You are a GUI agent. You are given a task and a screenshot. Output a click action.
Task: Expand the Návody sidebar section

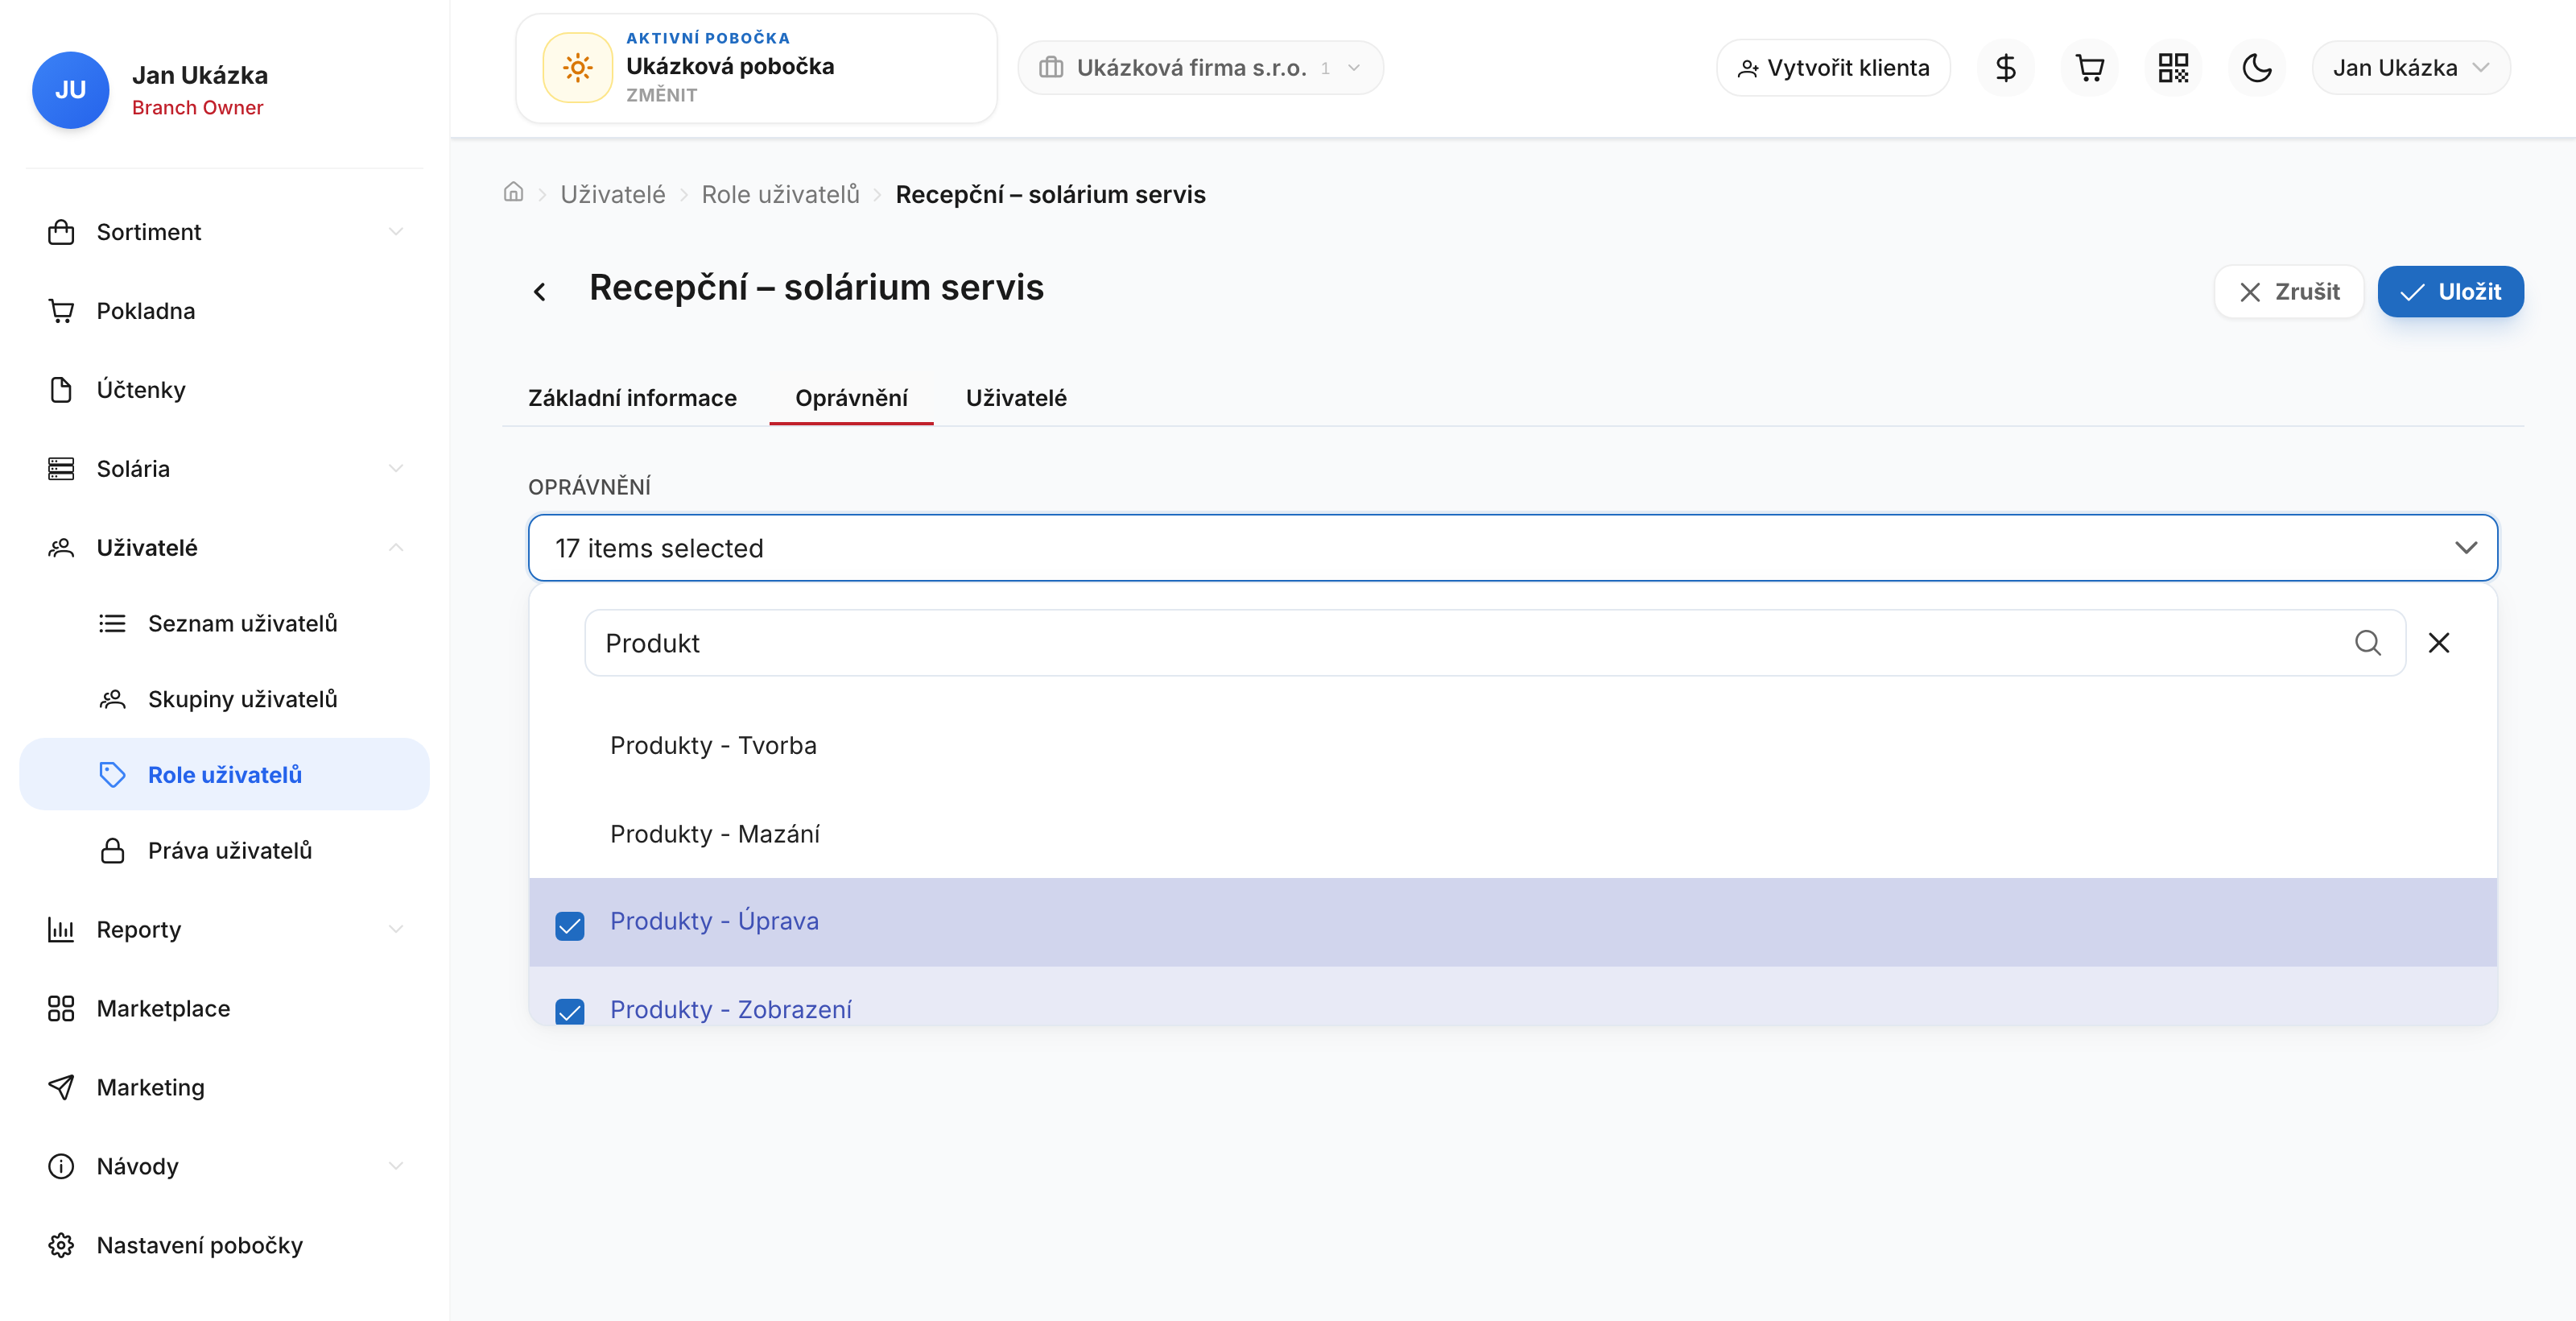(x=225, y=1167)
